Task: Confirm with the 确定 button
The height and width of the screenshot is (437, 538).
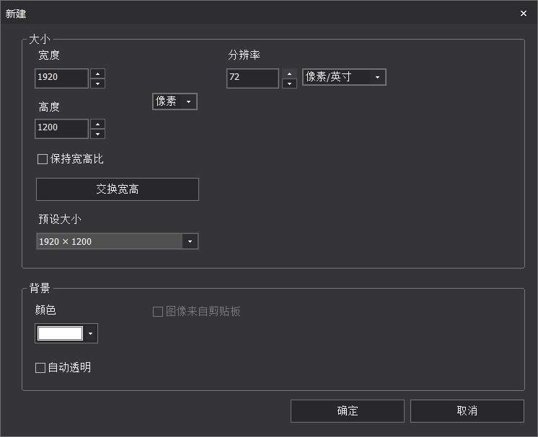Action: coord(347,411)
